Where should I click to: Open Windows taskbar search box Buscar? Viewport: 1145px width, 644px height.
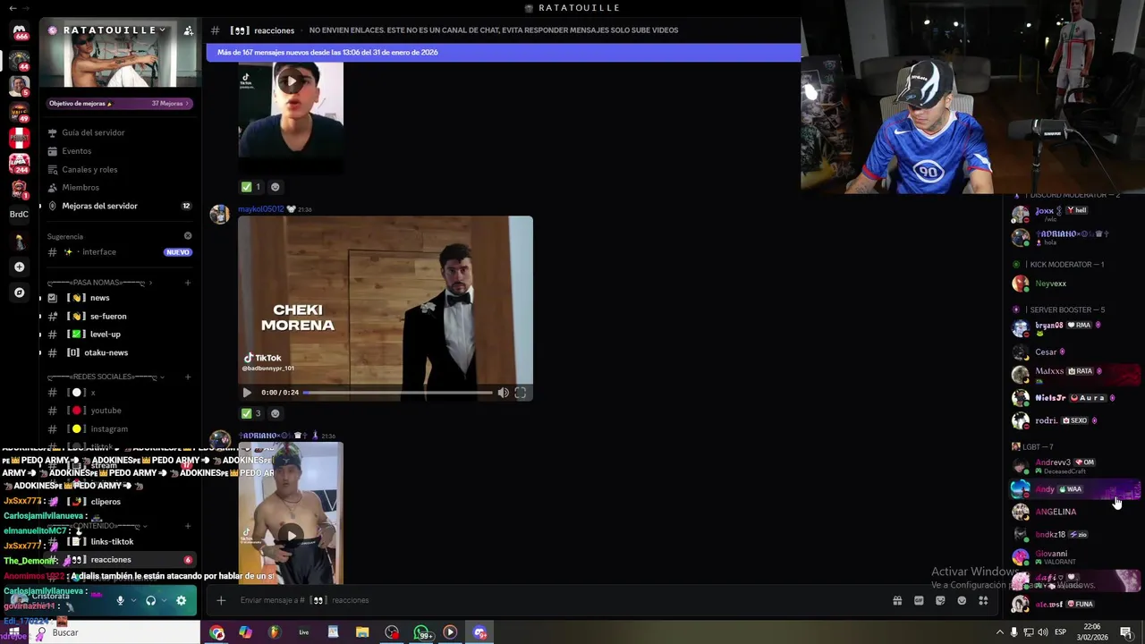click(x=116, y=632)
